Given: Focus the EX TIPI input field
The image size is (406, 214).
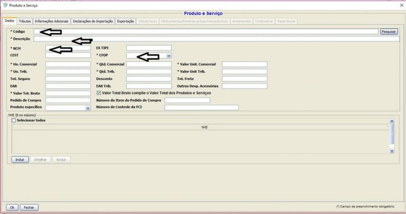Looking at the screenshot, I should coord(149,48).
